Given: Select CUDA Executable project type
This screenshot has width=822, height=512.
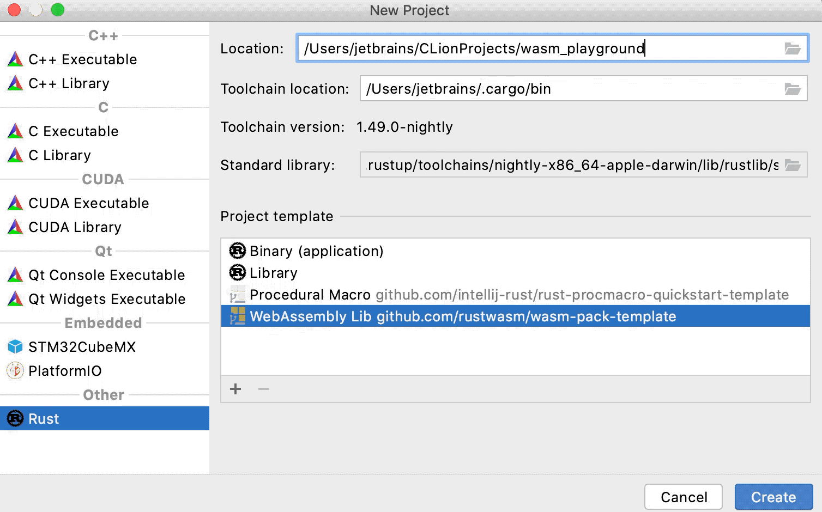Looking at the screenshot, I should pos(105,203).
